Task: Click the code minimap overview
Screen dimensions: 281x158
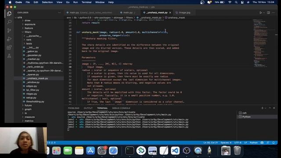Action: [x=260, y=43]
